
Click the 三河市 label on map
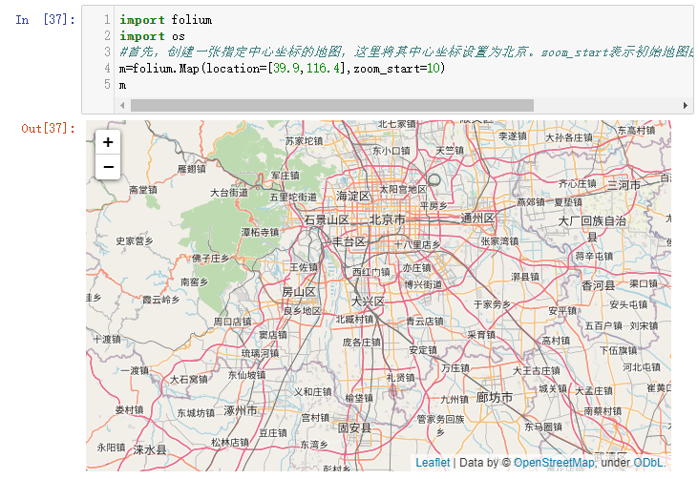tap(624, 185)
